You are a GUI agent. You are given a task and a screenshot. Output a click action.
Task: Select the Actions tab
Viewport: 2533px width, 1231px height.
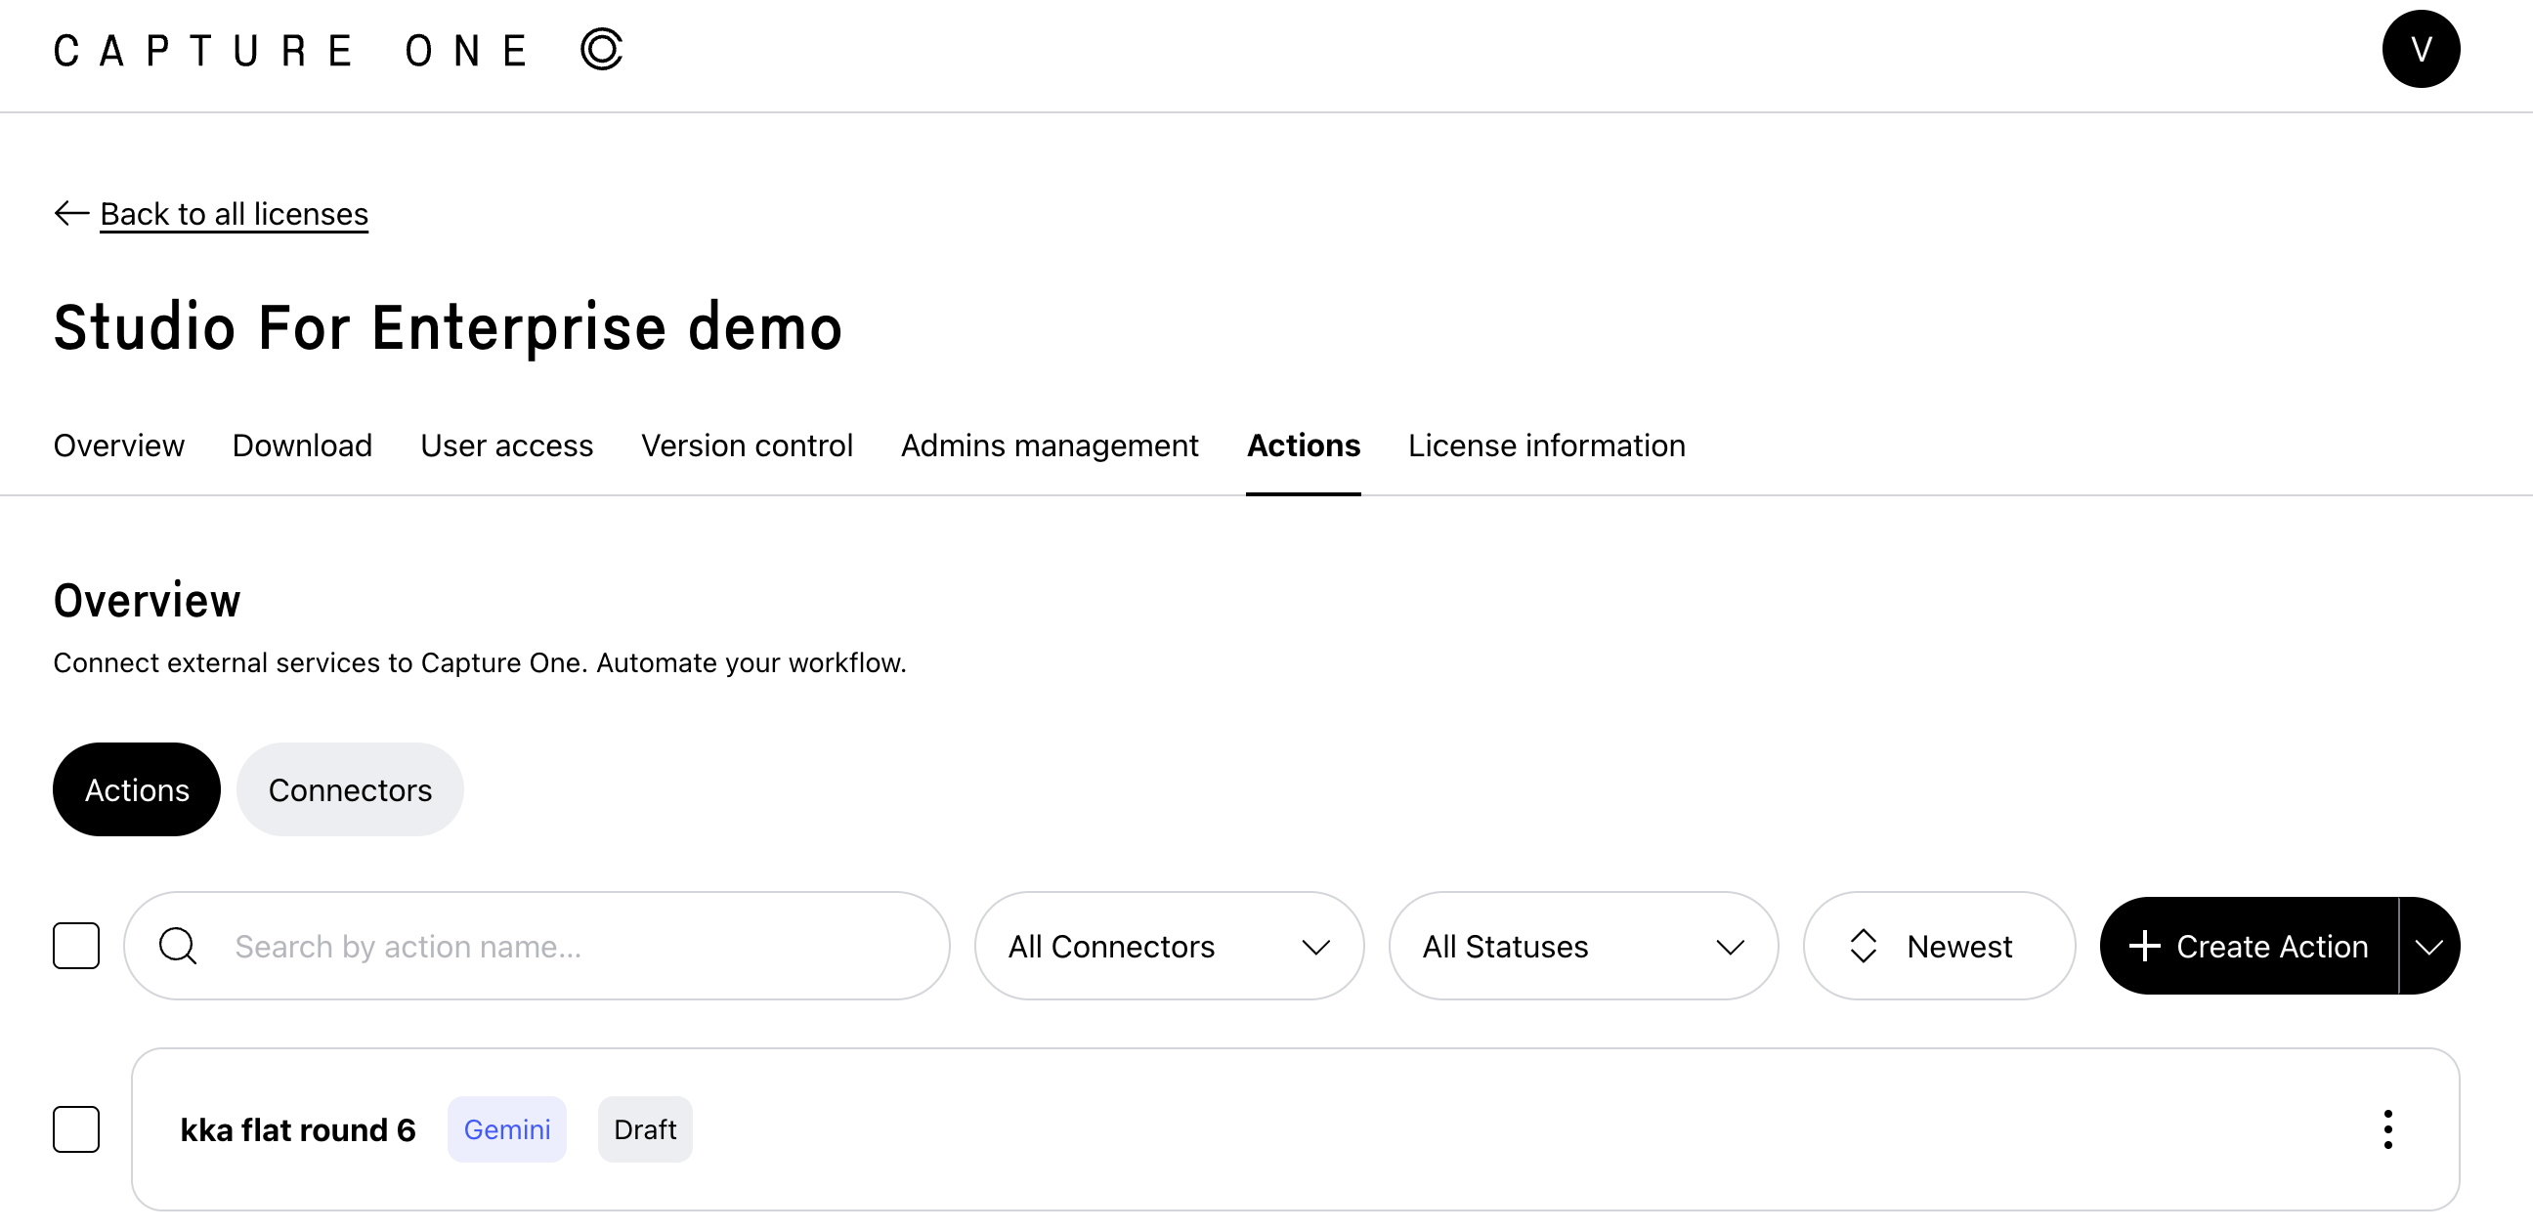click(1303, 446)
